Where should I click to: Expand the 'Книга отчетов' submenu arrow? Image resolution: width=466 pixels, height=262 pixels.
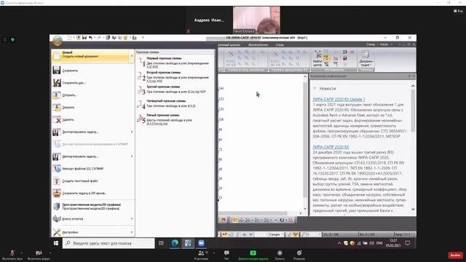point(132,218)
